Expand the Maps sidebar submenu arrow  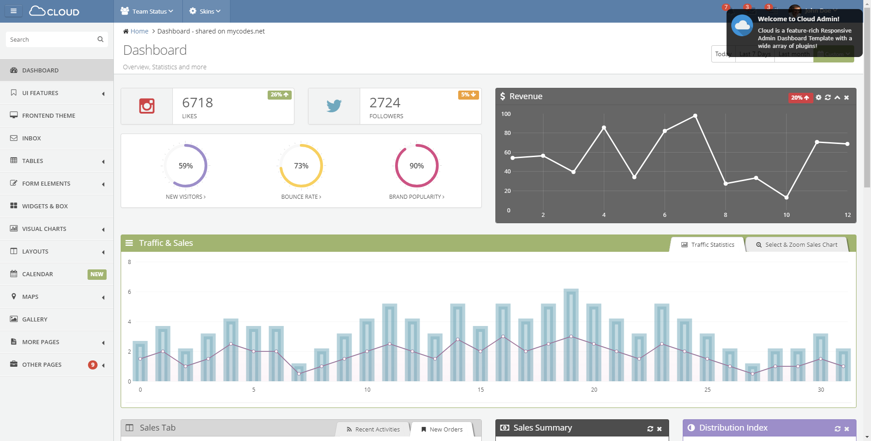pos(103,297)
